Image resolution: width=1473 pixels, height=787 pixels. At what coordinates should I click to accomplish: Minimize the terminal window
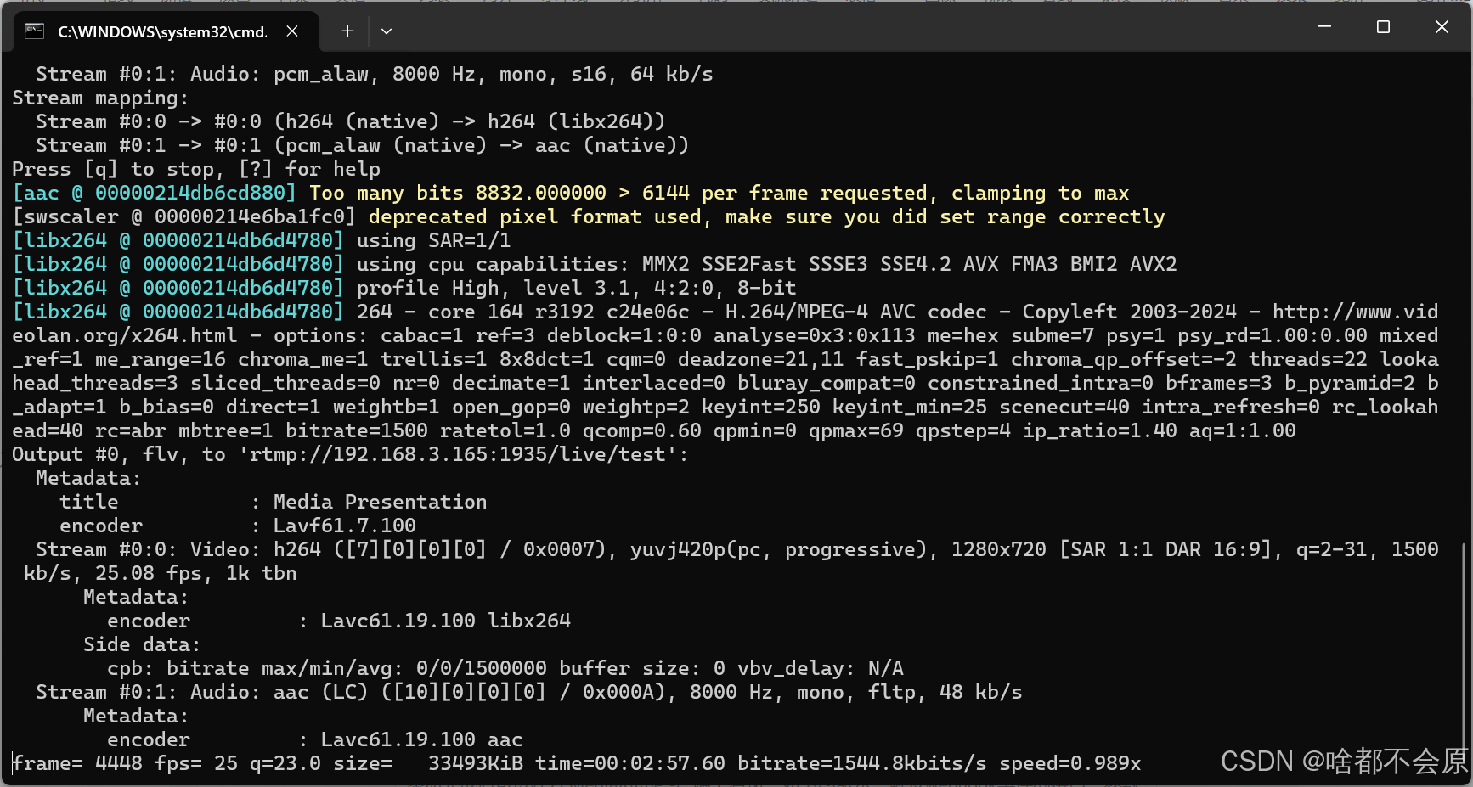(x=1325, y=26)
